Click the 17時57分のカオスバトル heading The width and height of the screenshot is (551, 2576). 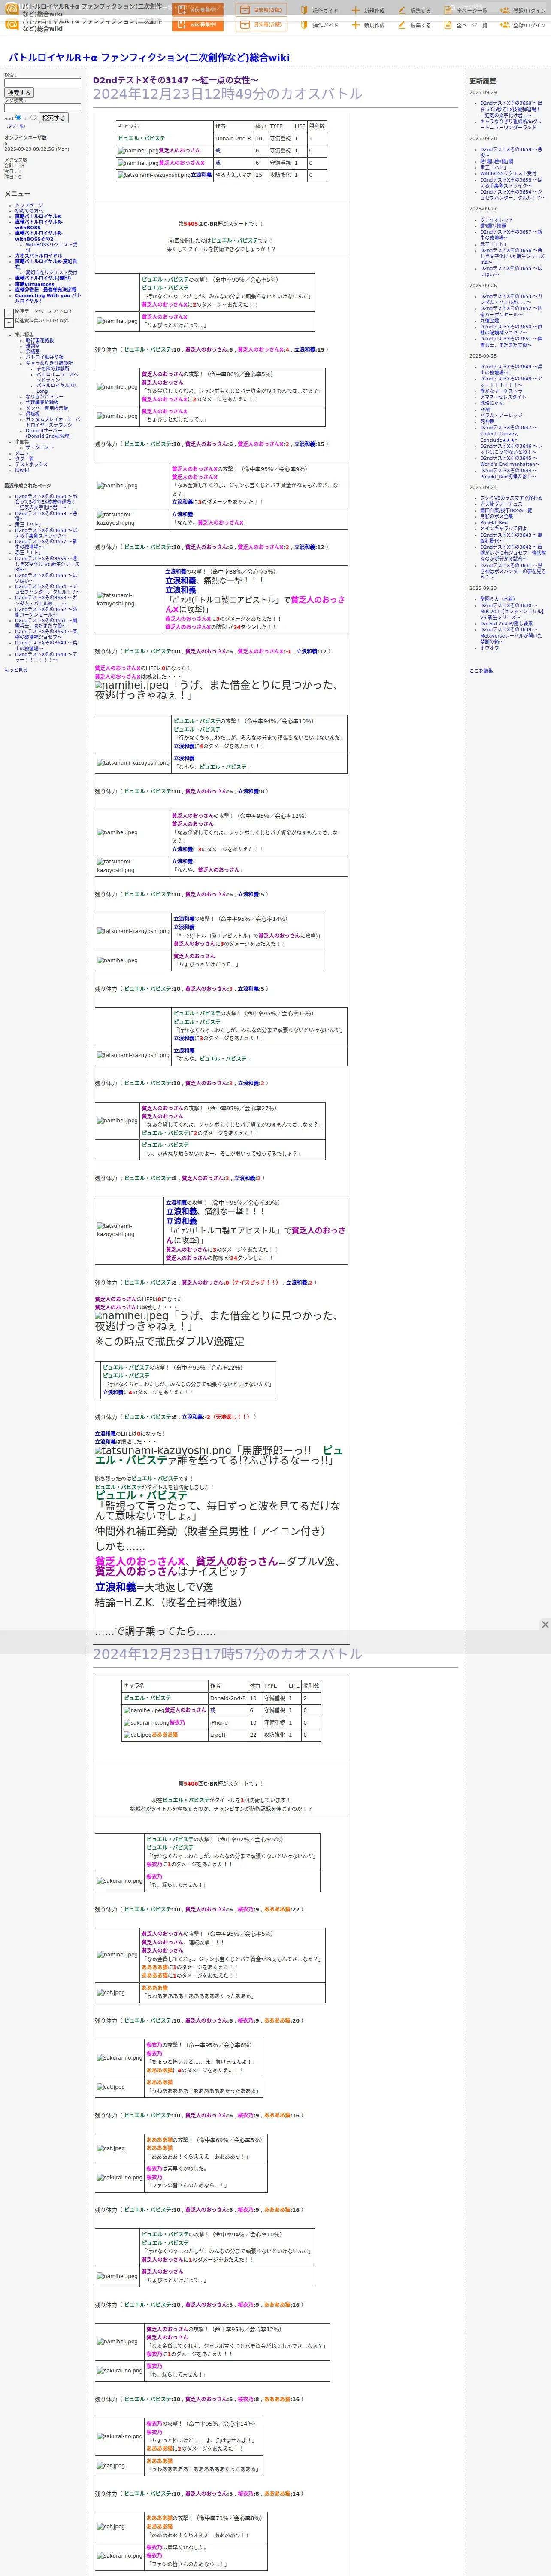click(x=227, y=1654)
